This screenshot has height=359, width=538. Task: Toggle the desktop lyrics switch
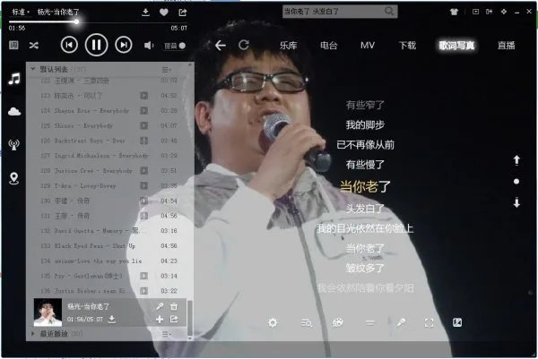point(175,46)
